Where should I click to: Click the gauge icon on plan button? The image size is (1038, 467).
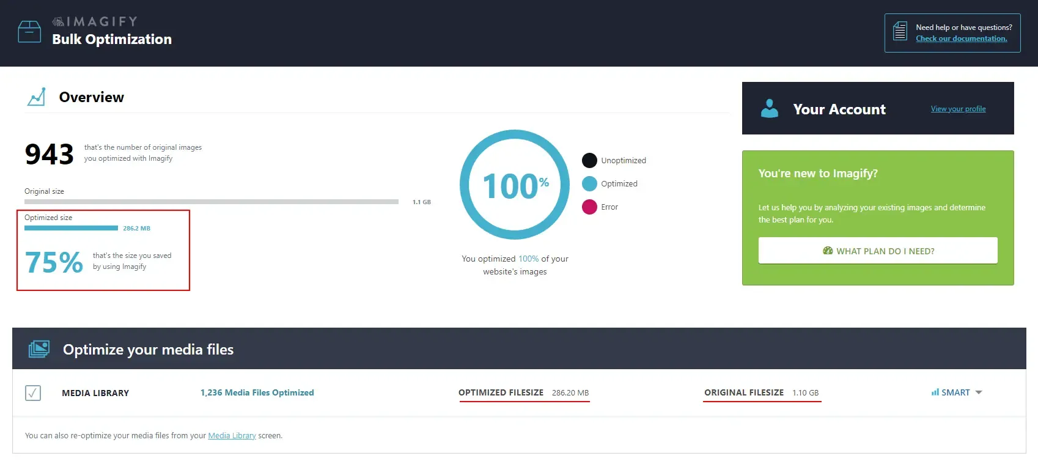(x=828, y=251)
